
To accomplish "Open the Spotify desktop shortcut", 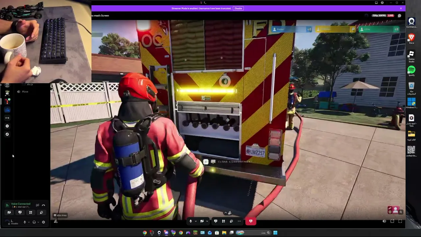I will coord(411,71).
